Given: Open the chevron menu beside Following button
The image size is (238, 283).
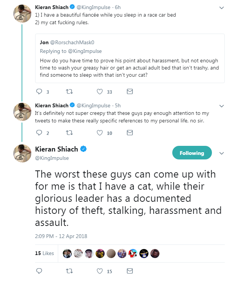Looking at the screenshot, I should tap(222, 153).
